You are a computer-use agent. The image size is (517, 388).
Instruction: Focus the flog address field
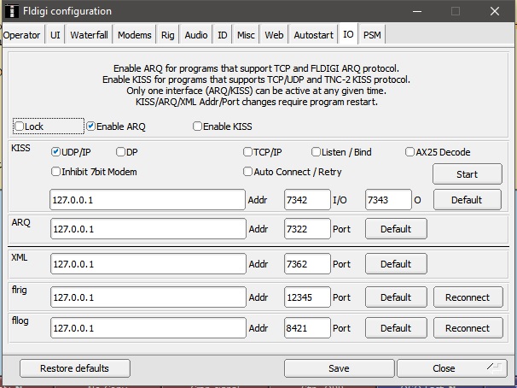coord(148,328)
